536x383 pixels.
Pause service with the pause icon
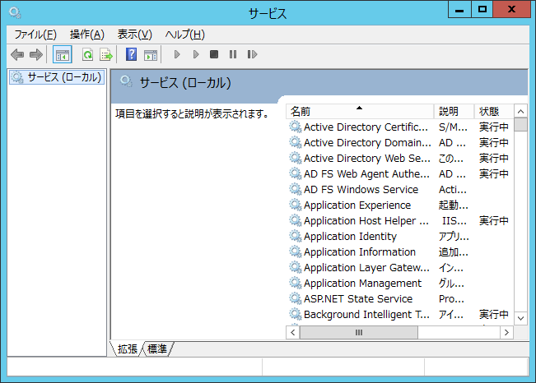coord(233,54)
